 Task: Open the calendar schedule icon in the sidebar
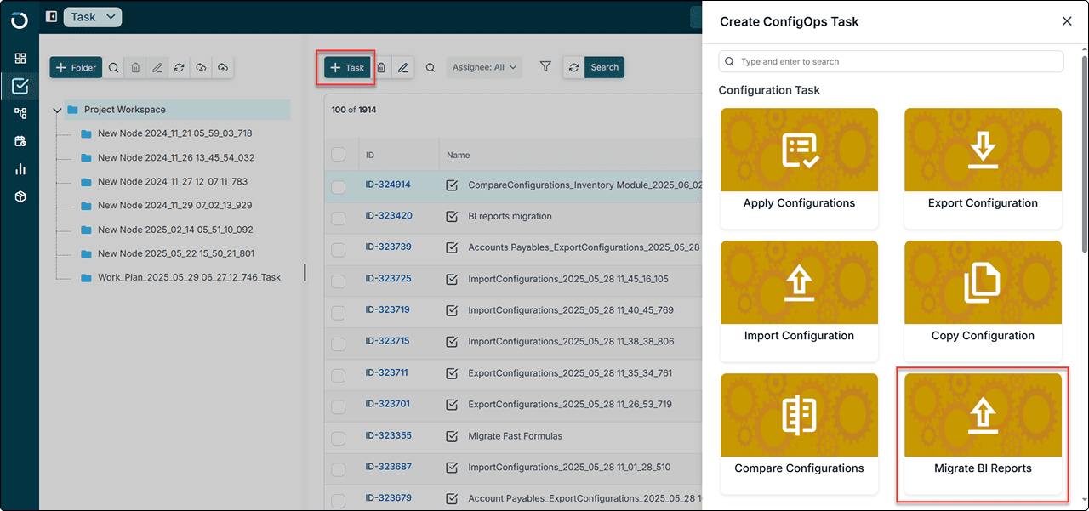[20, 141]
